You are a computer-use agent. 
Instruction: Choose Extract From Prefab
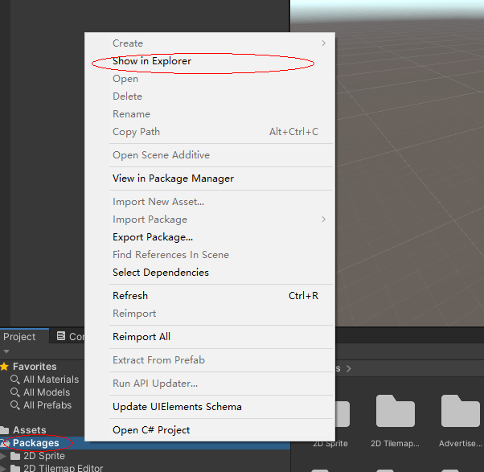(x=210, y=360)
